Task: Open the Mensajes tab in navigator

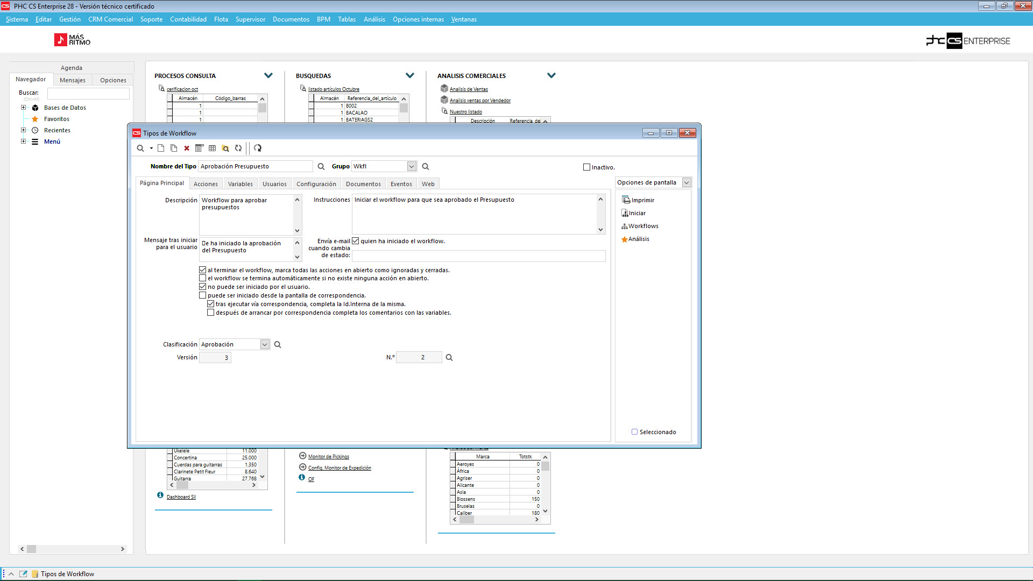Action: pos(73,80)
